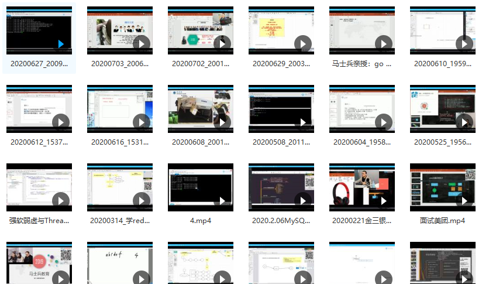Click play icon on 面试美团.mp4 thumbnail
This screenshot has width=489, height=284.
[464, 200]
